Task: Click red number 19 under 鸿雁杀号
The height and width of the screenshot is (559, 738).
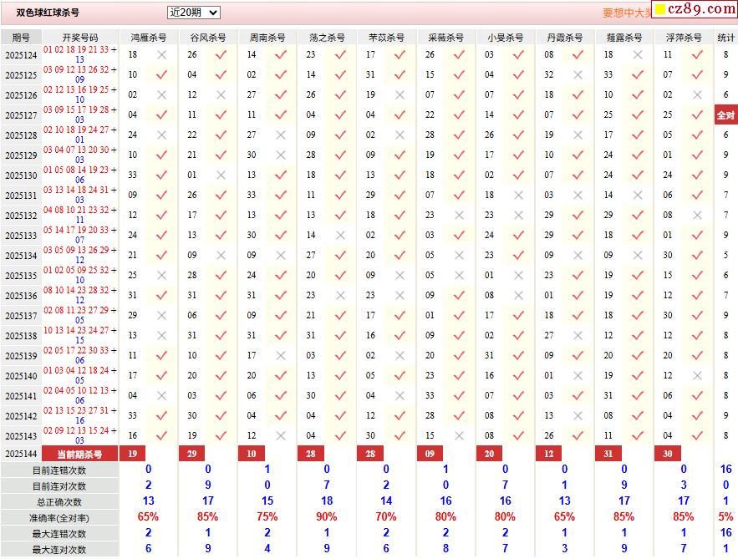Action: click(132, 454)
